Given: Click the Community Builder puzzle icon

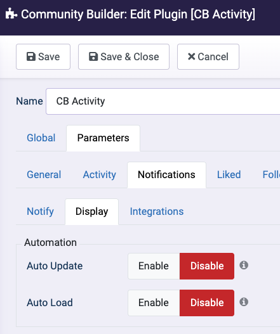Looking at the screenshot, I should pyautogui.click(x=11, y=13).
